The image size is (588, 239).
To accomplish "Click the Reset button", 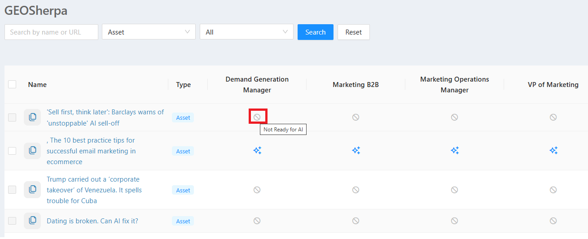I will click(354, 32).
